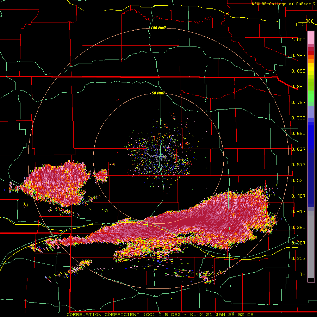Screen dimensions: 317x317
Task: Pick the light pink segment atop the color bar
Action: [x=311, y=37]
